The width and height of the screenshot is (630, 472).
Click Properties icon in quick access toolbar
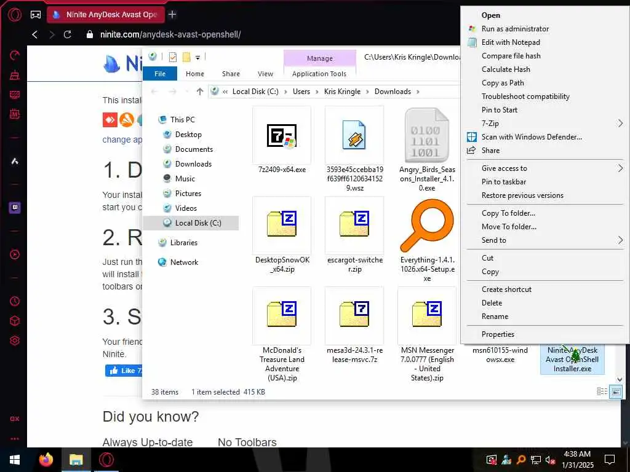173,57
